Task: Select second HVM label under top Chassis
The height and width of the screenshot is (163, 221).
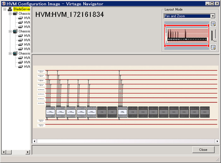Action: tap(27, 22)
